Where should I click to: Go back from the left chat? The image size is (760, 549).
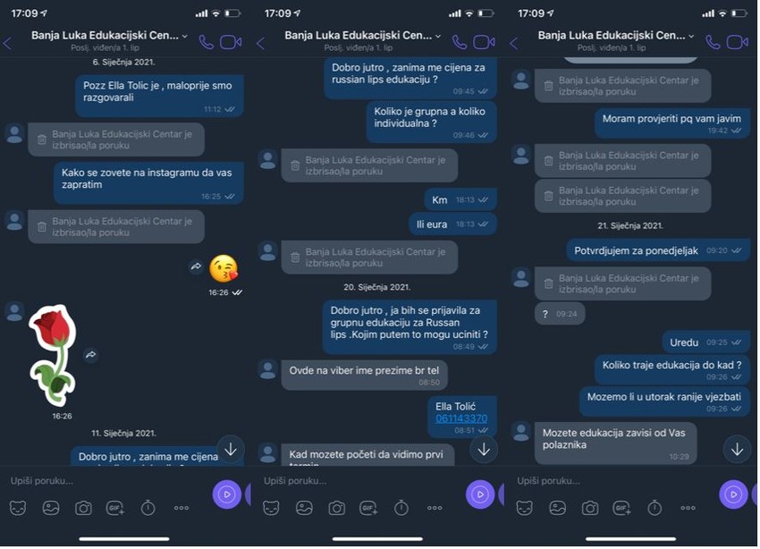coord(8,44)
